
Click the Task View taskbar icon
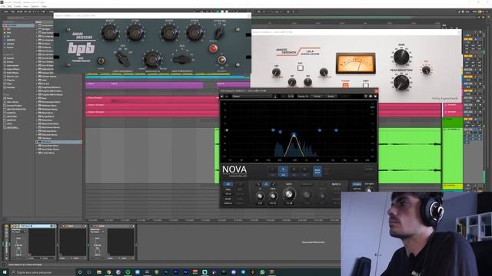coord(89,272)
